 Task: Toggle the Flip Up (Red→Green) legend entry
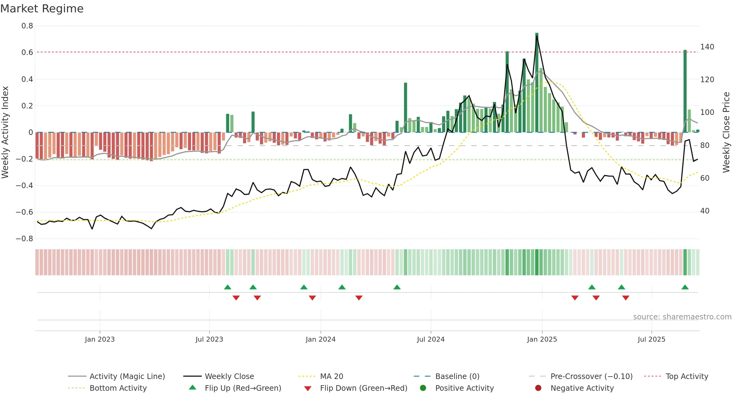(235, 388)
